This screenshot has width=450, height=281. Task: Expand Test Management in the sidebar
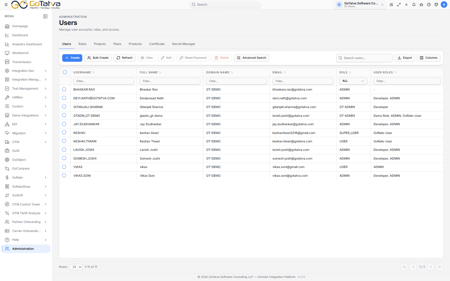[26, 89]
